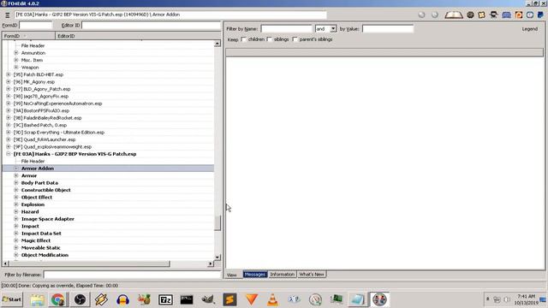Enable the parent's siblings checkbox

(x=295, y=39)
